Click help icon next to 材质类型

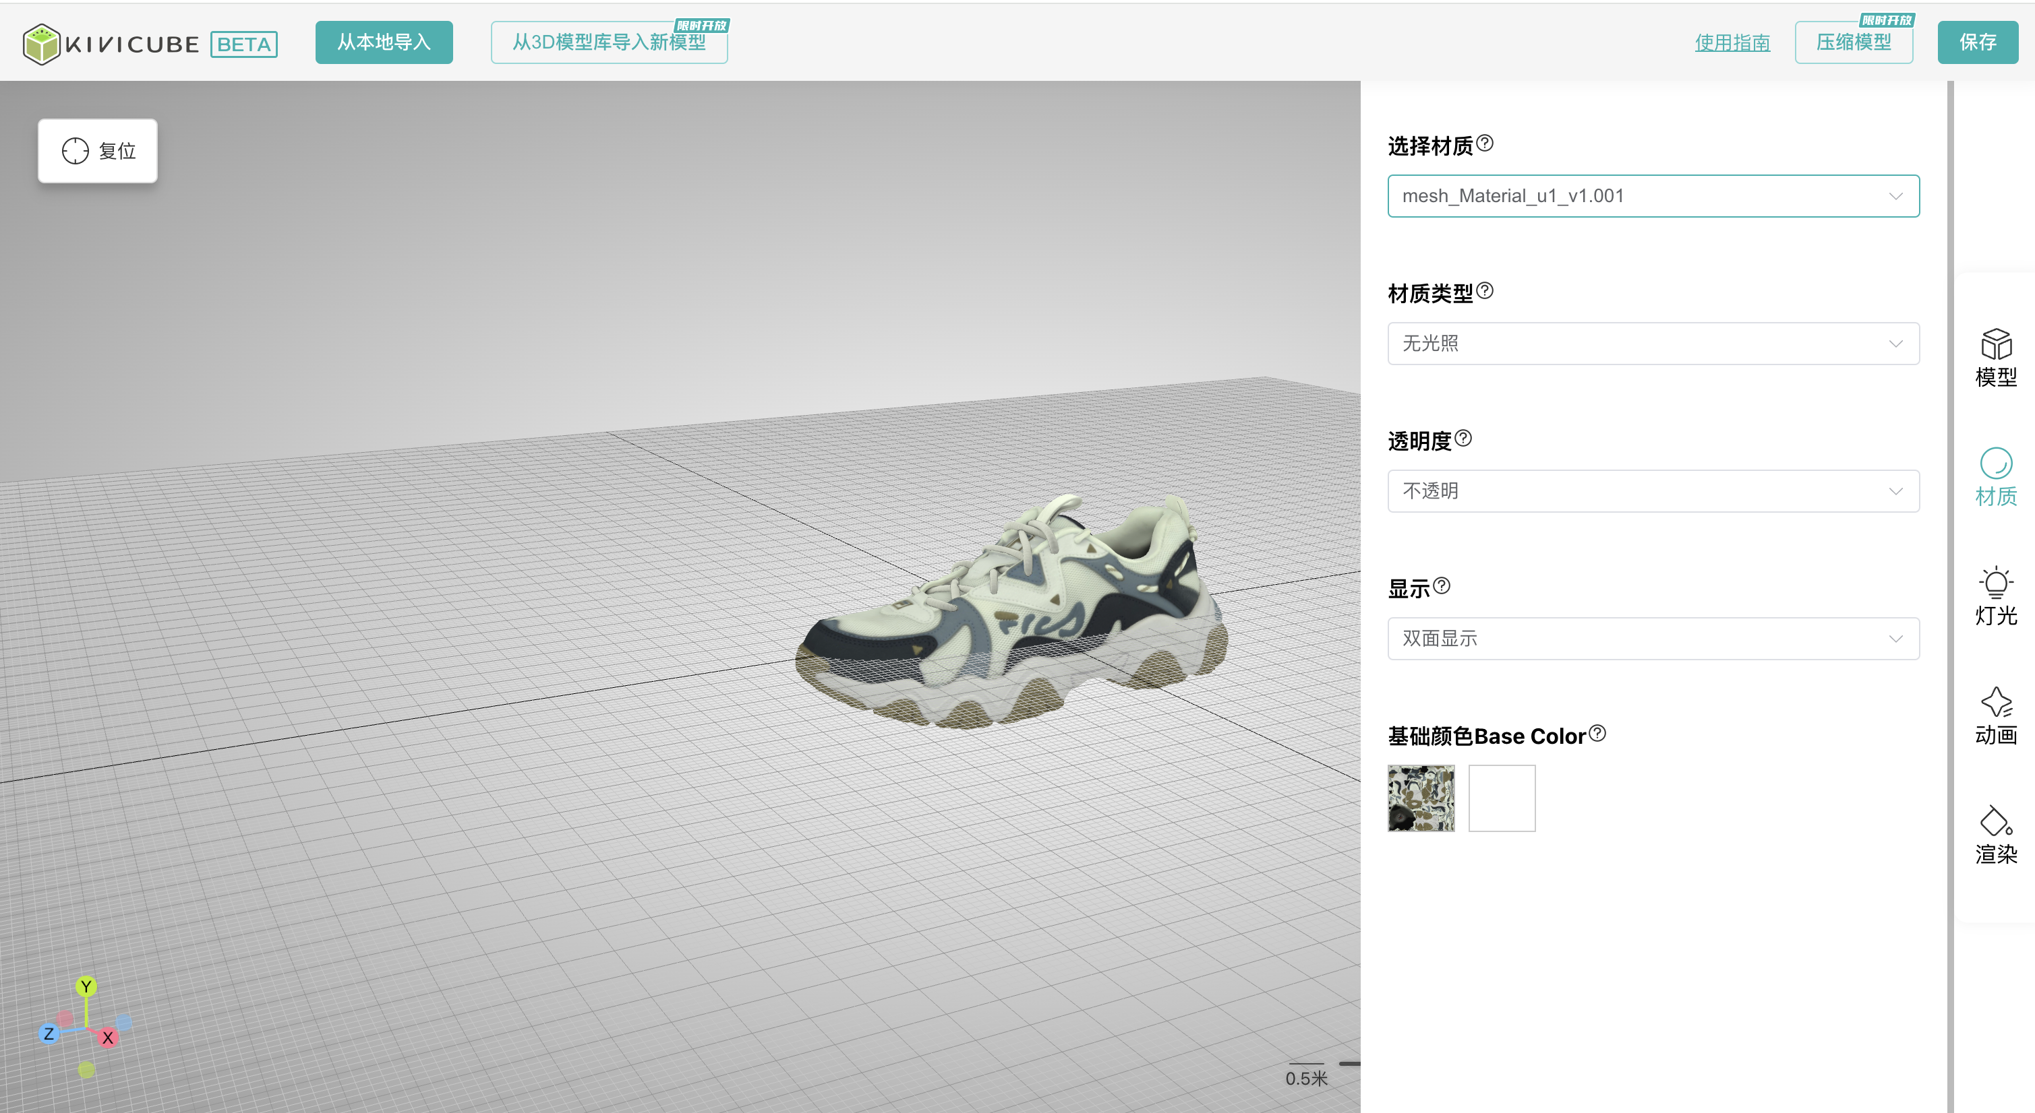tap(1484, 290)
